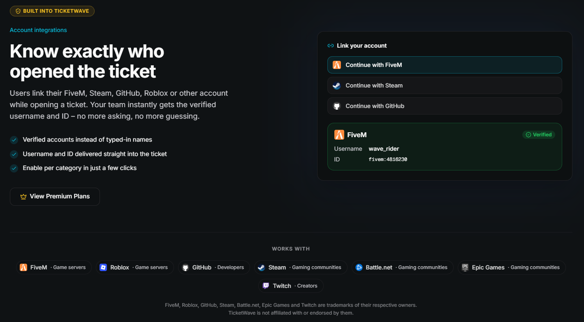
Task: Click the FiveM icon in the Works With row
Action: click(x=23, y=267)
